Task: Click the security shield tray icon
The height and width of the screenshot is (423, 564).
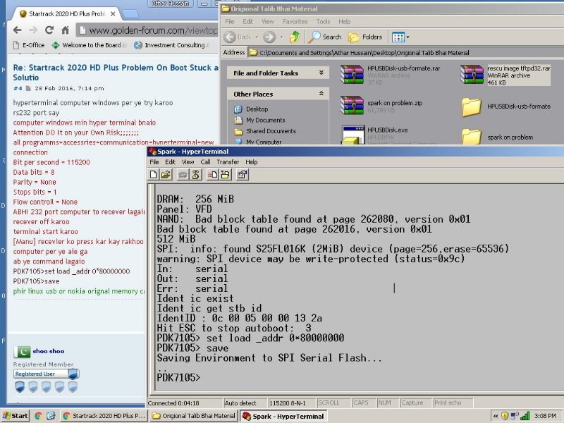Action: click(505, 416)
